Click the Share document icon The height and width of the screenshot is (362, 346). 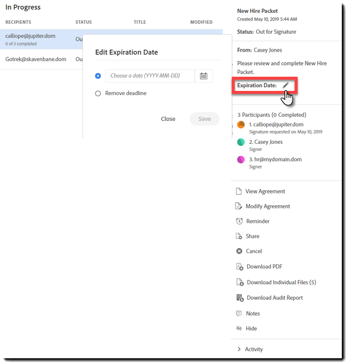[239, 236]
